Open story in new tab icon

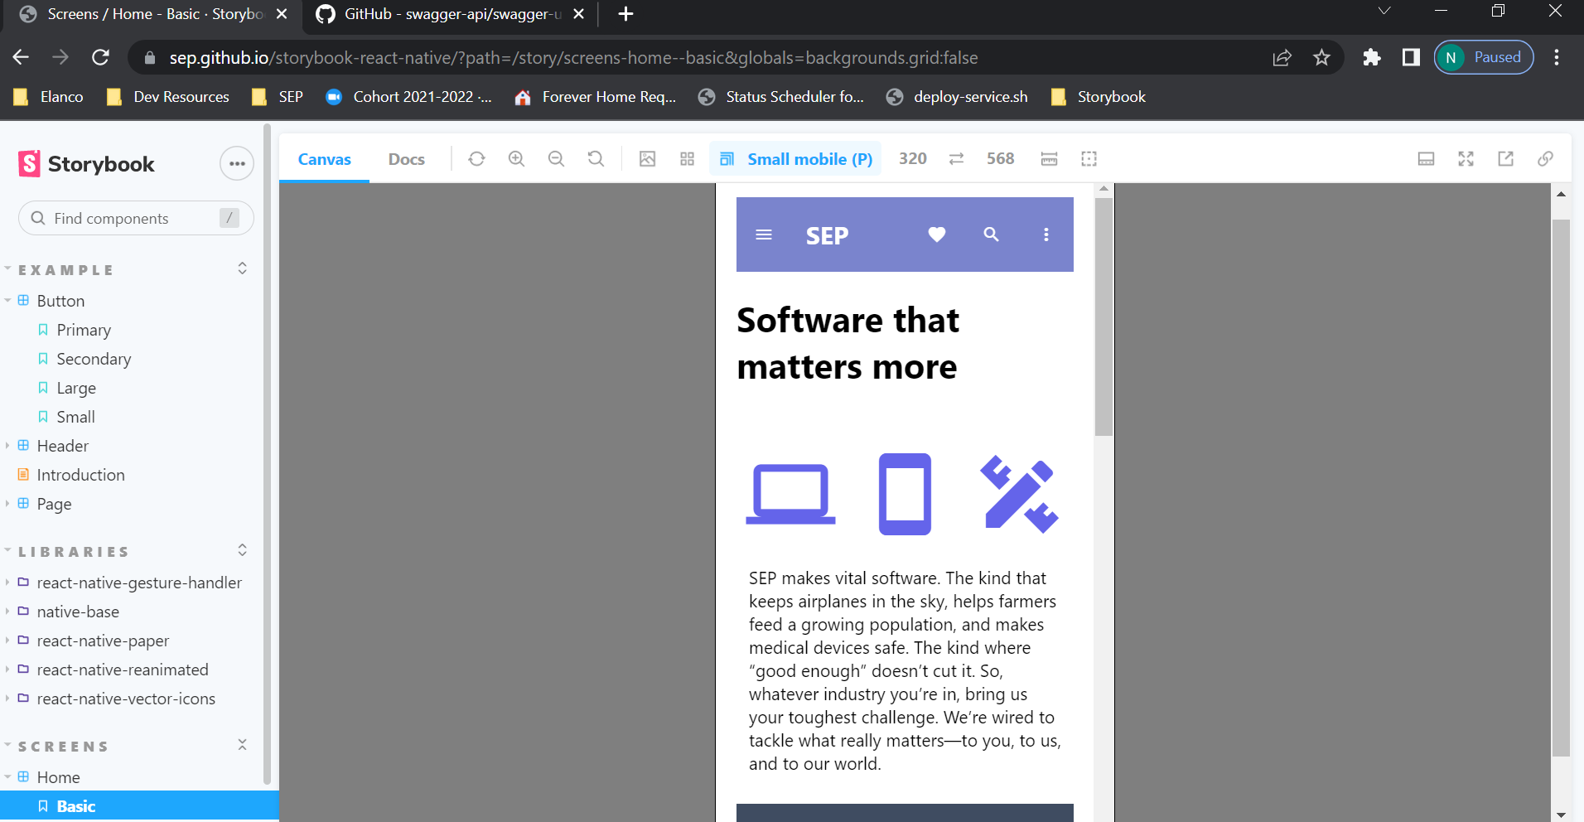point(1505,159)
